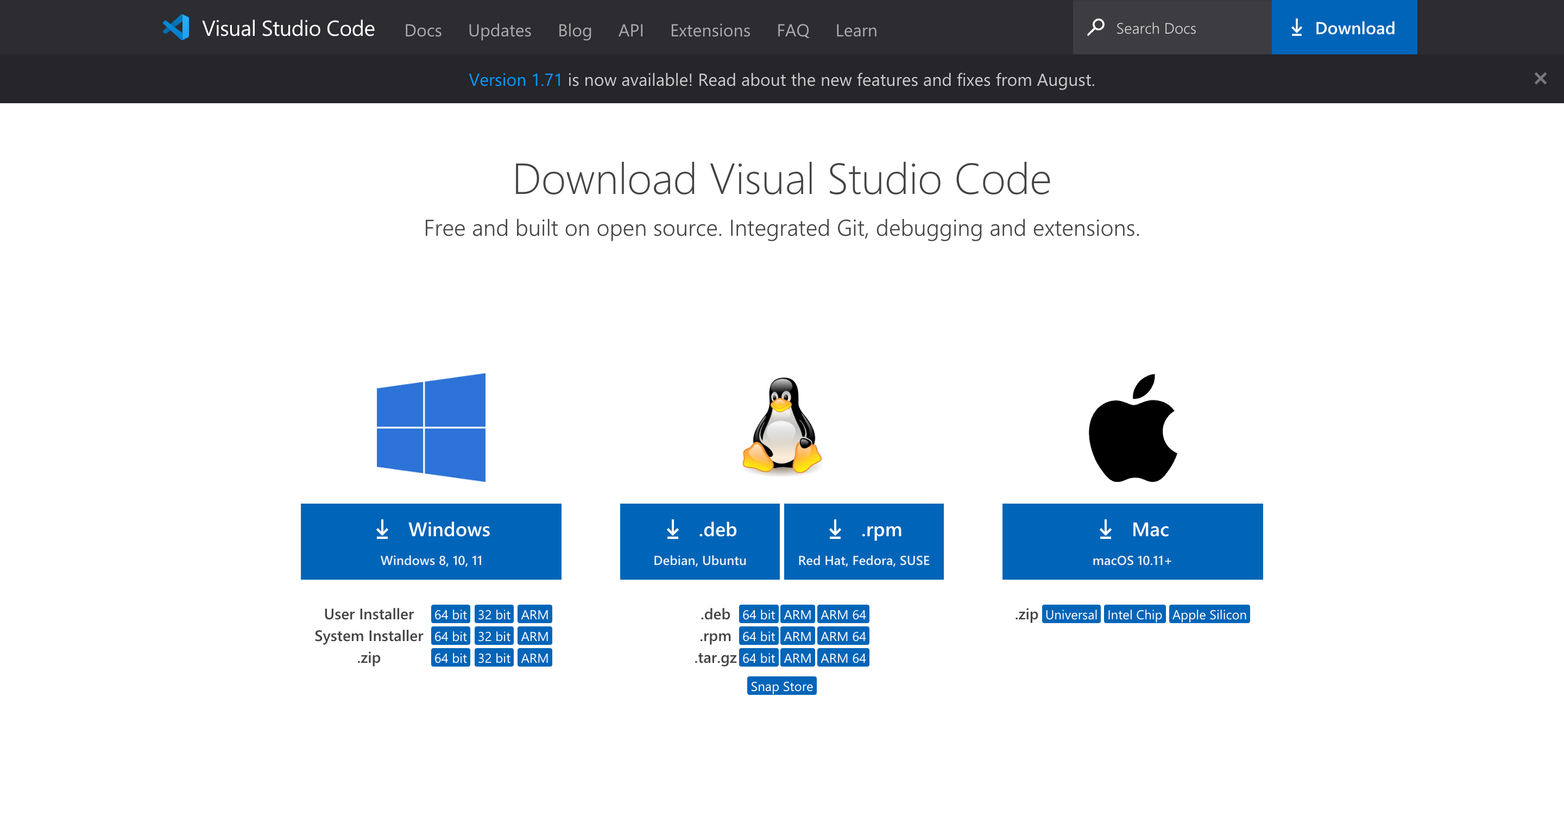Choose Linux .deb ARM 64 download
Screen dimensions: 1564x816
843,614
